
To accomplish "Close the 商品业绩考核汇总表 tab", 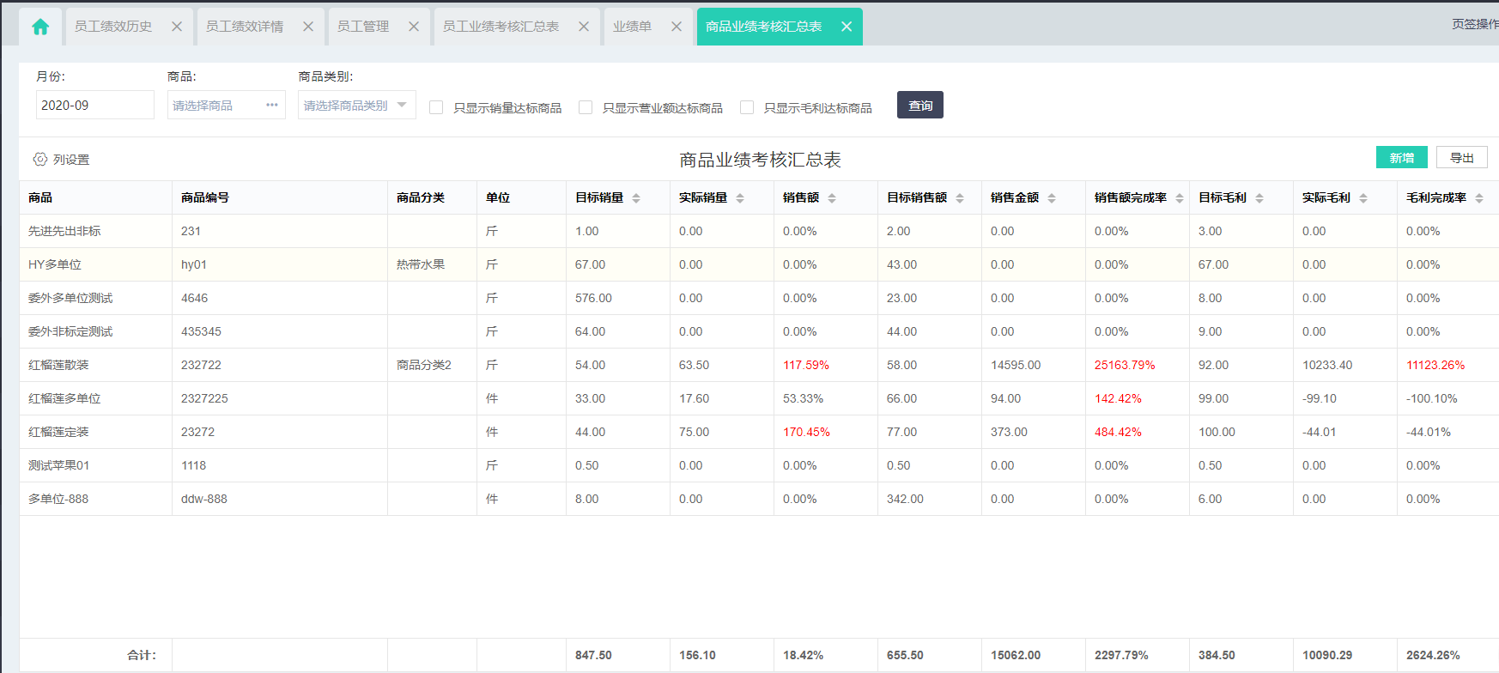I will (x=847, y=27).
